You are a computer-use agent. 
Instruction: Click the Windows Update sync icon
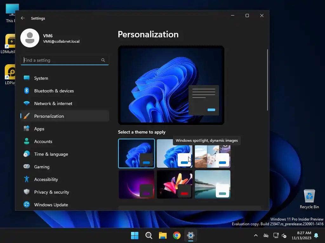[27, 204]
